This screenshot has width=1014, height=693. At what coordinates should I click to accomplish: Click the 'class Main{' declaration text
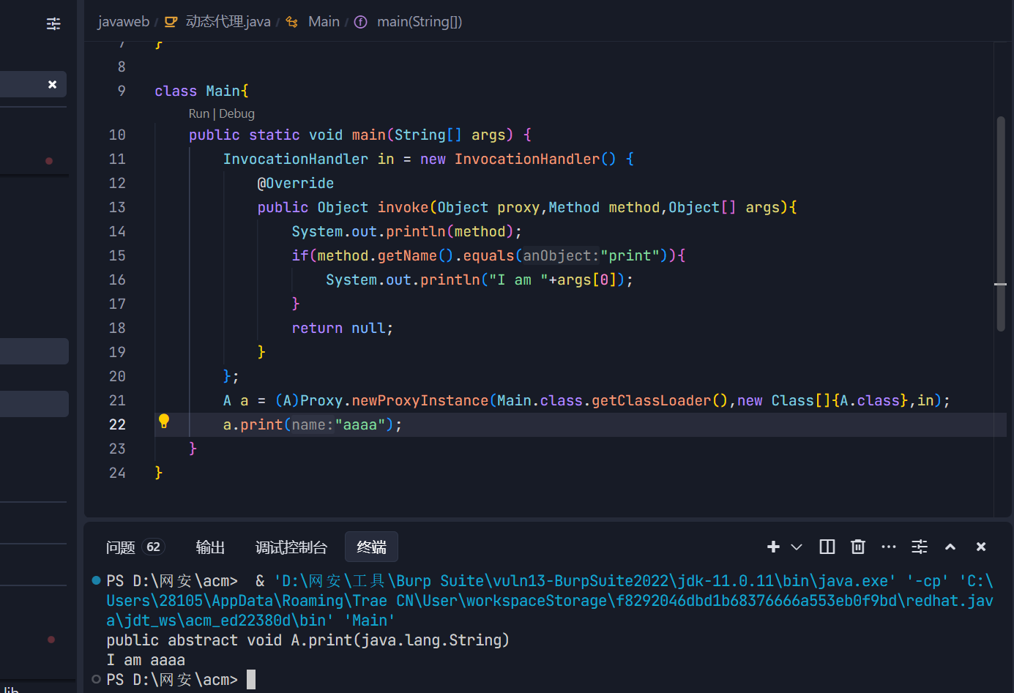point(201,91)
